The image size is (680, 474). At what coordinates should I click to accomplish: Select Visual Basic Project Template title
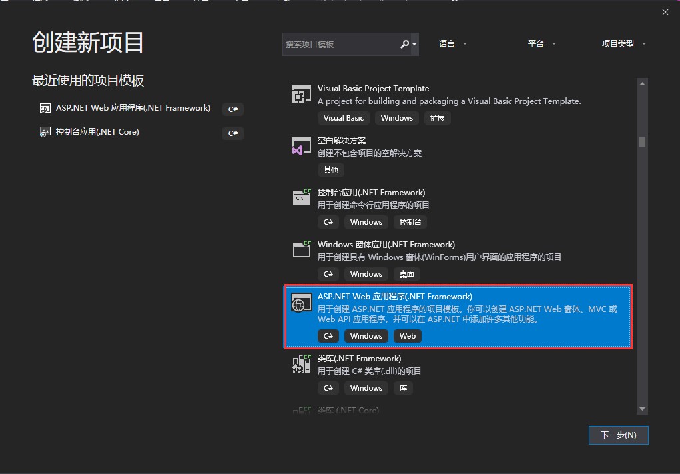(373, 89)
